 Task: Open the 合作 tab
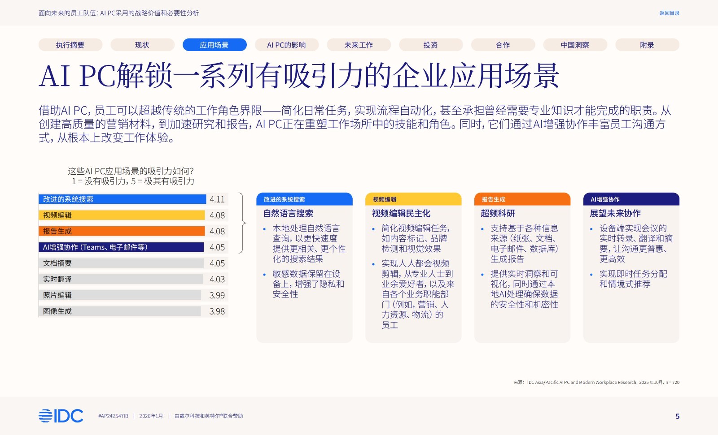click(503, 45)
